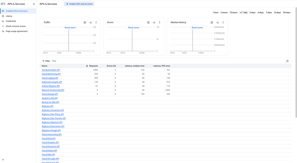Reset zoom on Errors chart

(x=134, y=27)
